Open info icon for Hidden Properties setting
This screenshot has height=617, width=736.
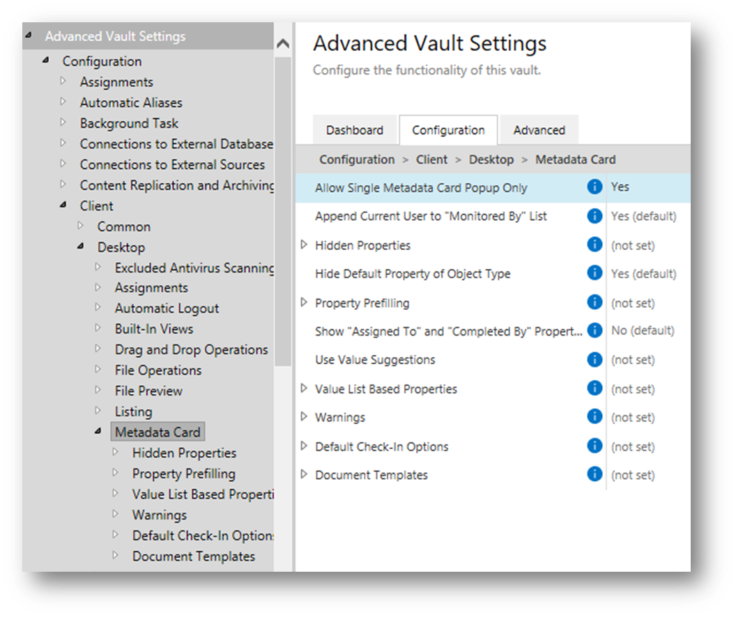(x=595, y=245)
